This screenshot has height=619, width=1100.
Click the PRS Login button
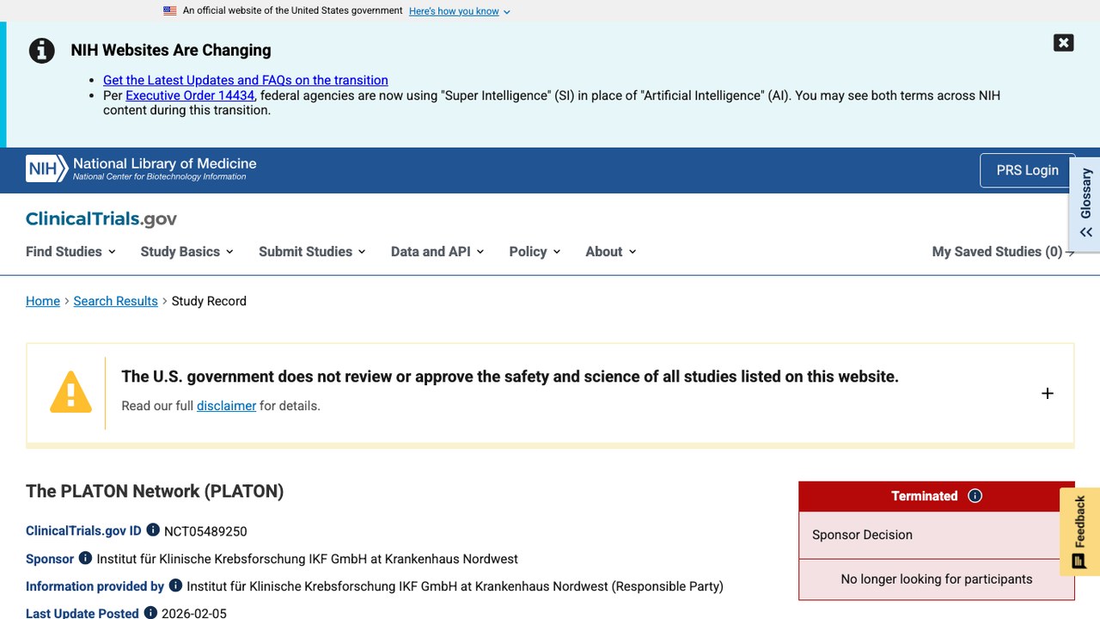point(1027,170)
